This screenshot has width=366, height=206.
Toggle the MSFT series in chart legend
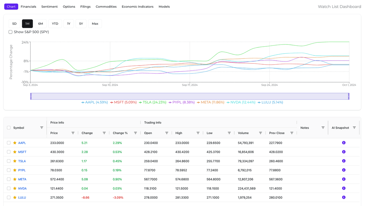(x=123, y=102)
